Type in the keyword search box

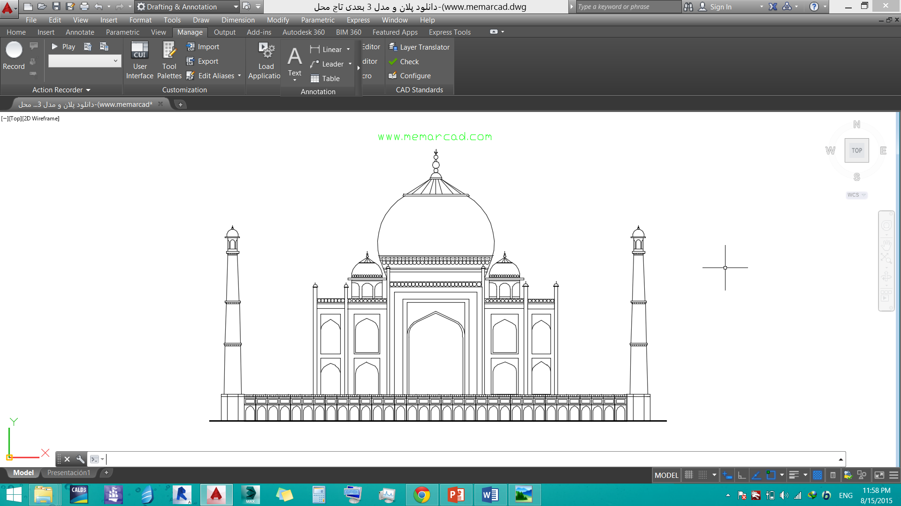pyautogui.click(x=628, y=7)
